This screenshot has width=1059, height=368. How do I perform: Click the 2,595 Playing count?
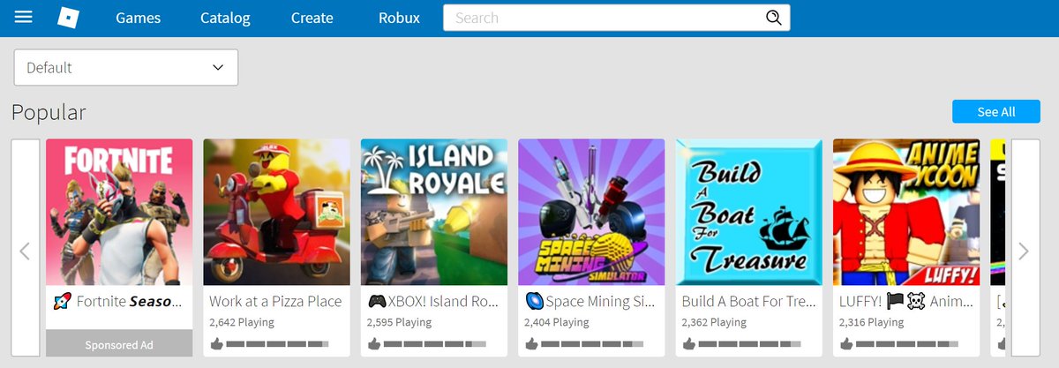[399, 322]
